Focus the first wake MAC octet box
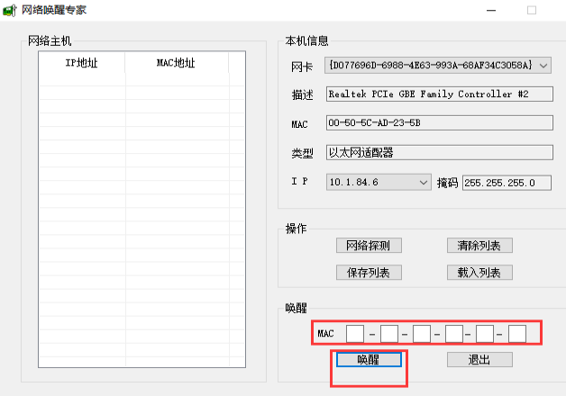566x396 pixels. 355,334
